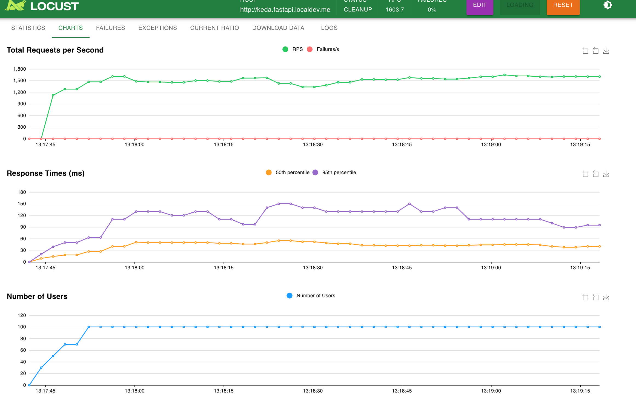
Task: Click the 180 axis label on response chart
Action: point(22,192)
